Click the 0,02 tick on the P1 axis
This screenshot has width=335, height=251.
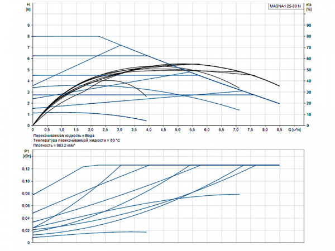pos(26,230)
